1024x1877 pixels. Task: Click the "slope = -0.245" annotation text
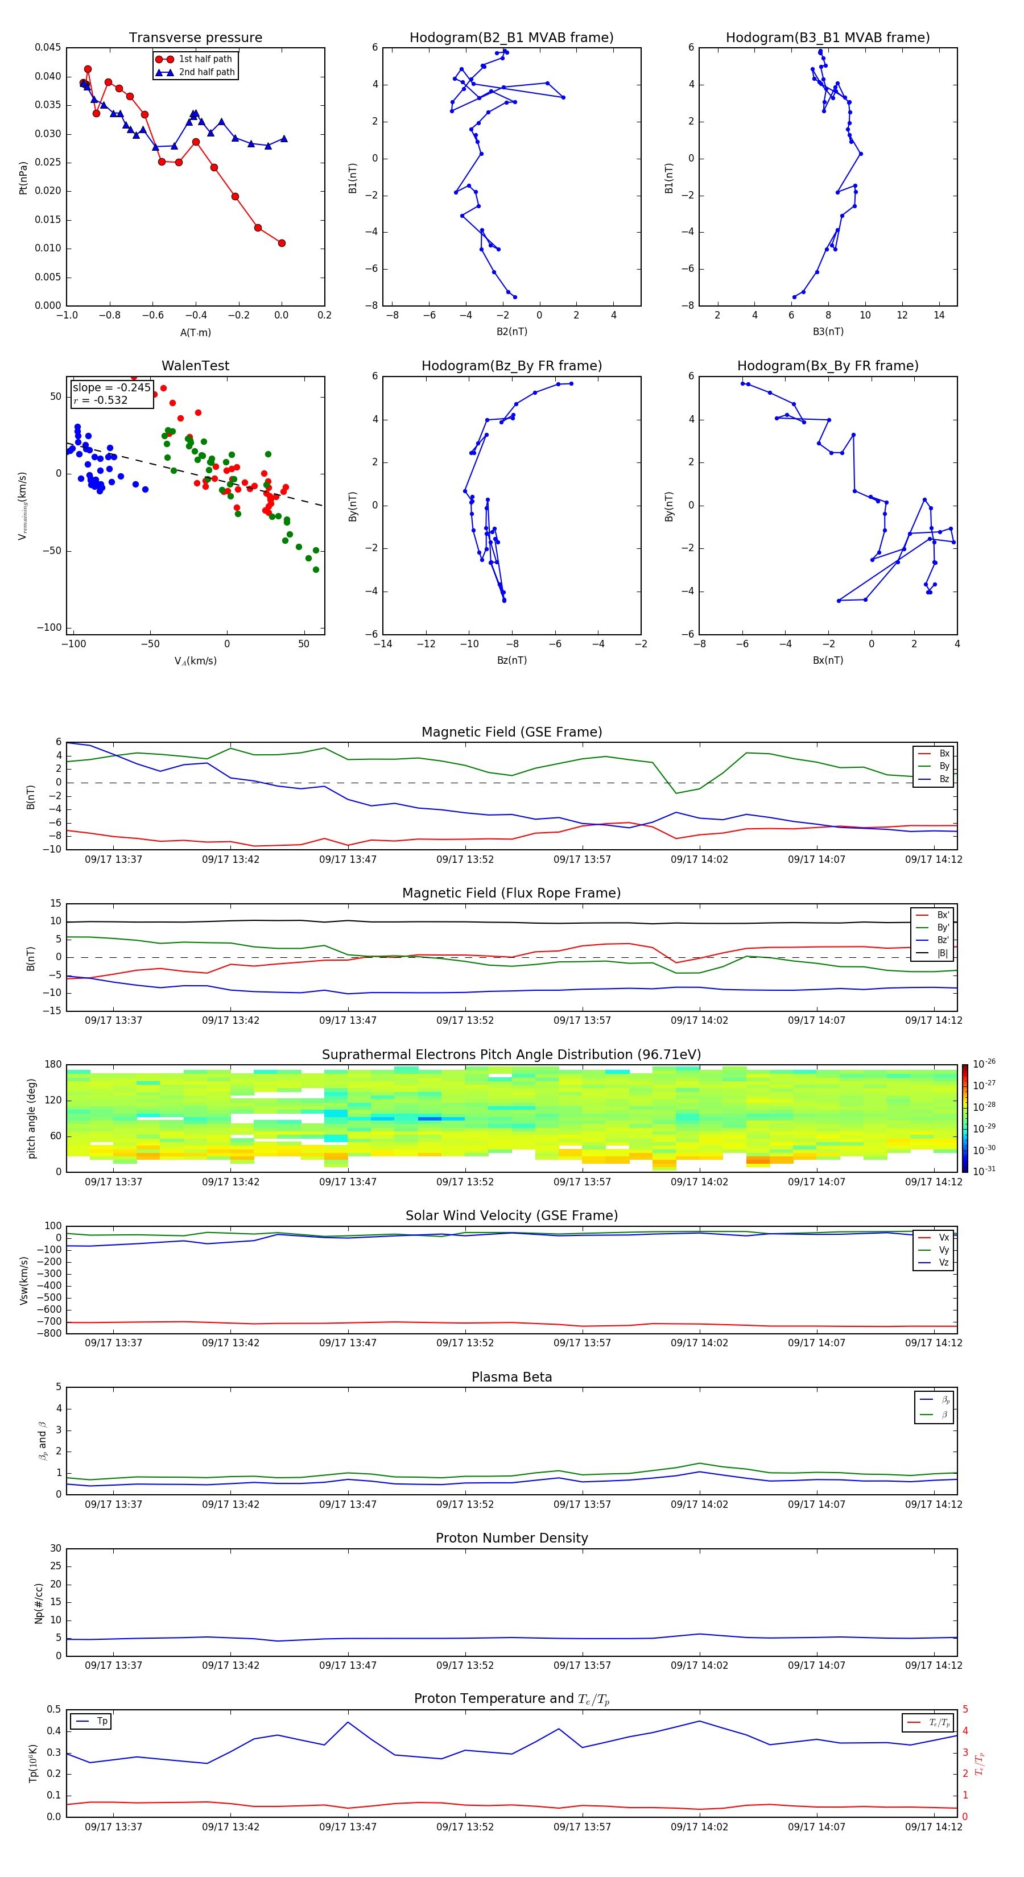(x=112, y=388)
